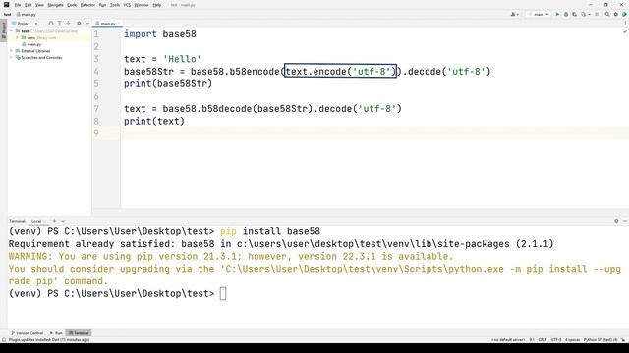Add new terminal session plus icon
Image resolution: width=629 pixels, height=353 pixels.
click(54, 221)
